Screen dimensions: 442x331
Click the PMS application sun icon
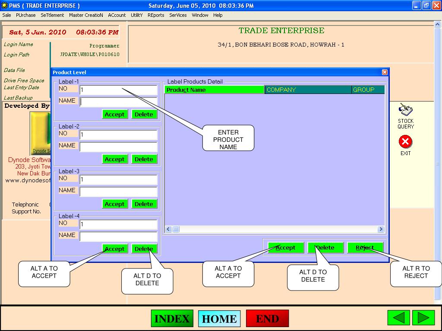coord(4,5)
